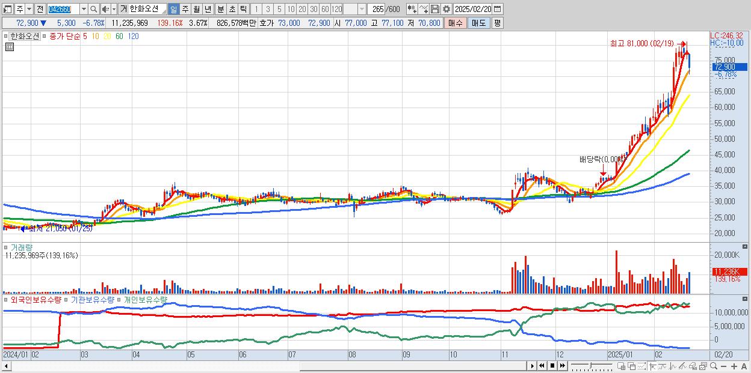Open the calendar date picker icon
Screen dimensions: 751x373
[x=498, y=9]
